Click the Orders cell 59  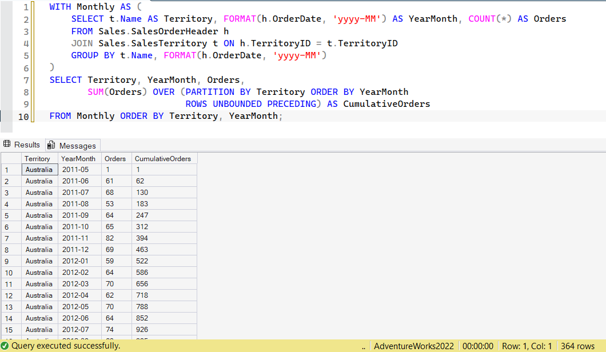pyautogui.click(x=116, y=261)
